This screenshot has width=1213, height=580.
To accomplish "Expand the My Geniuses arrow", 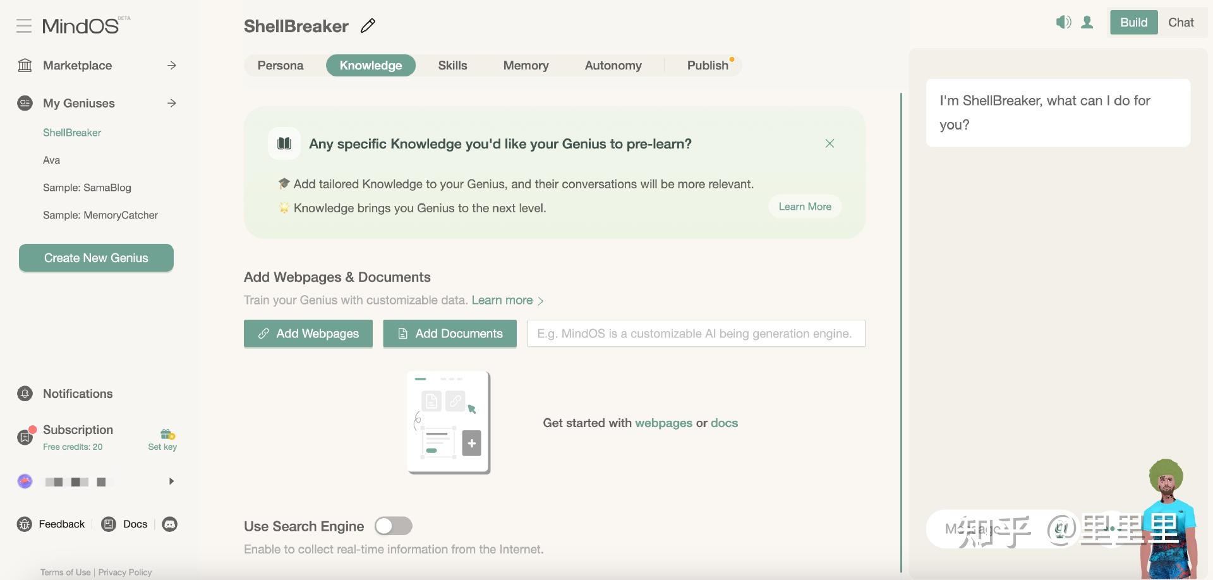I will [172, 104].
